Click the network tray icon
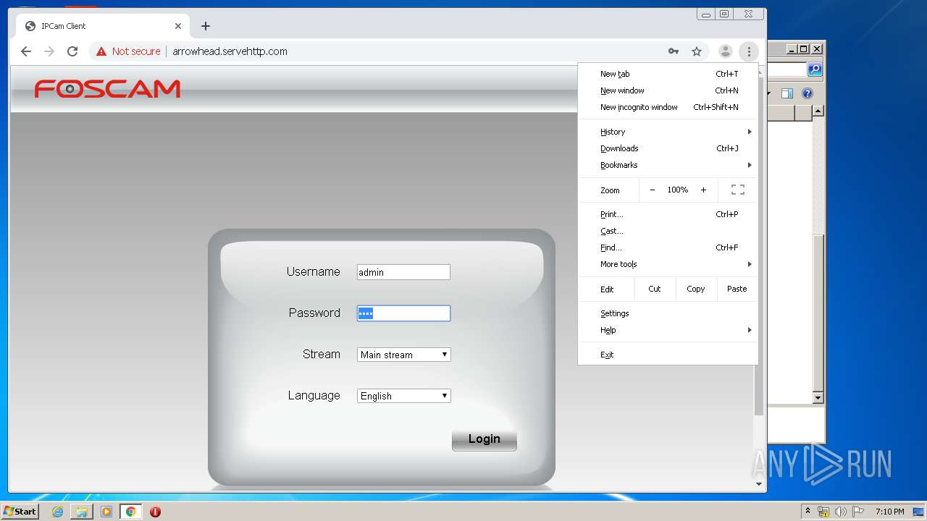 pyautogui.click(x=823, y=512)
